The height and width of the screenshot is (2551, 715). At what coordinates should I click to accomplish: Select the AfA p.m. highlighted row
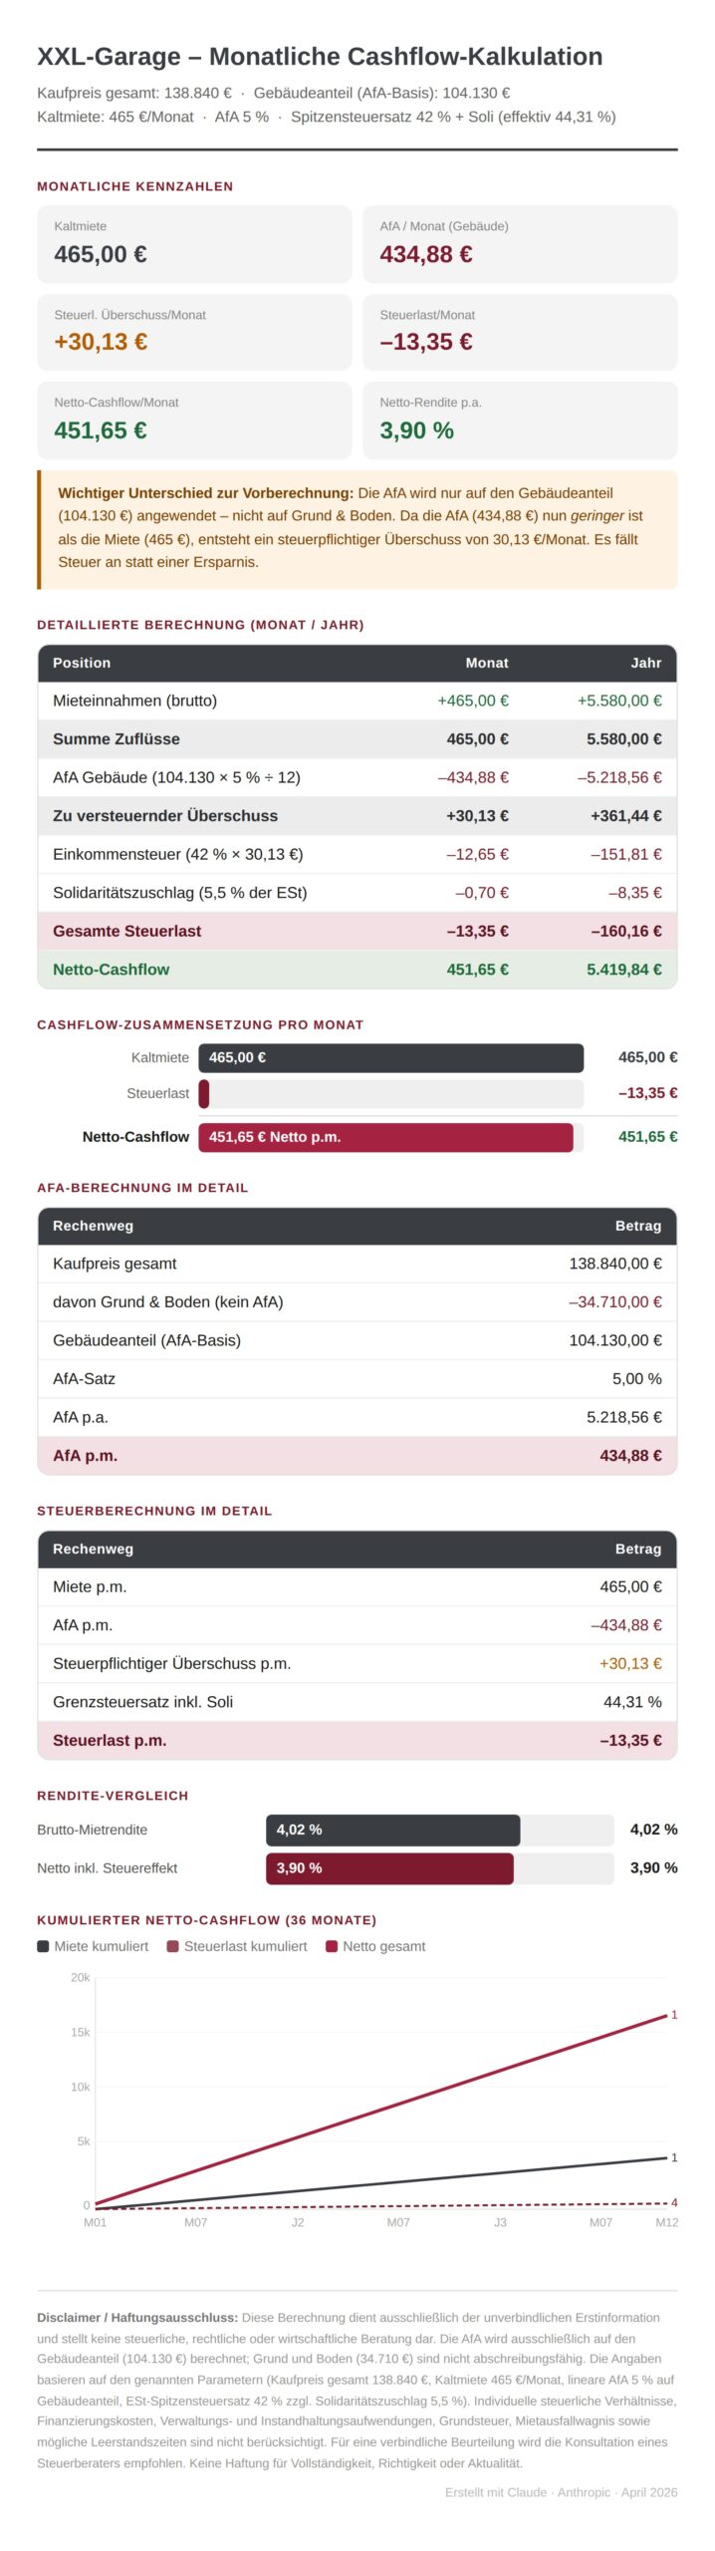(357, 1456)
